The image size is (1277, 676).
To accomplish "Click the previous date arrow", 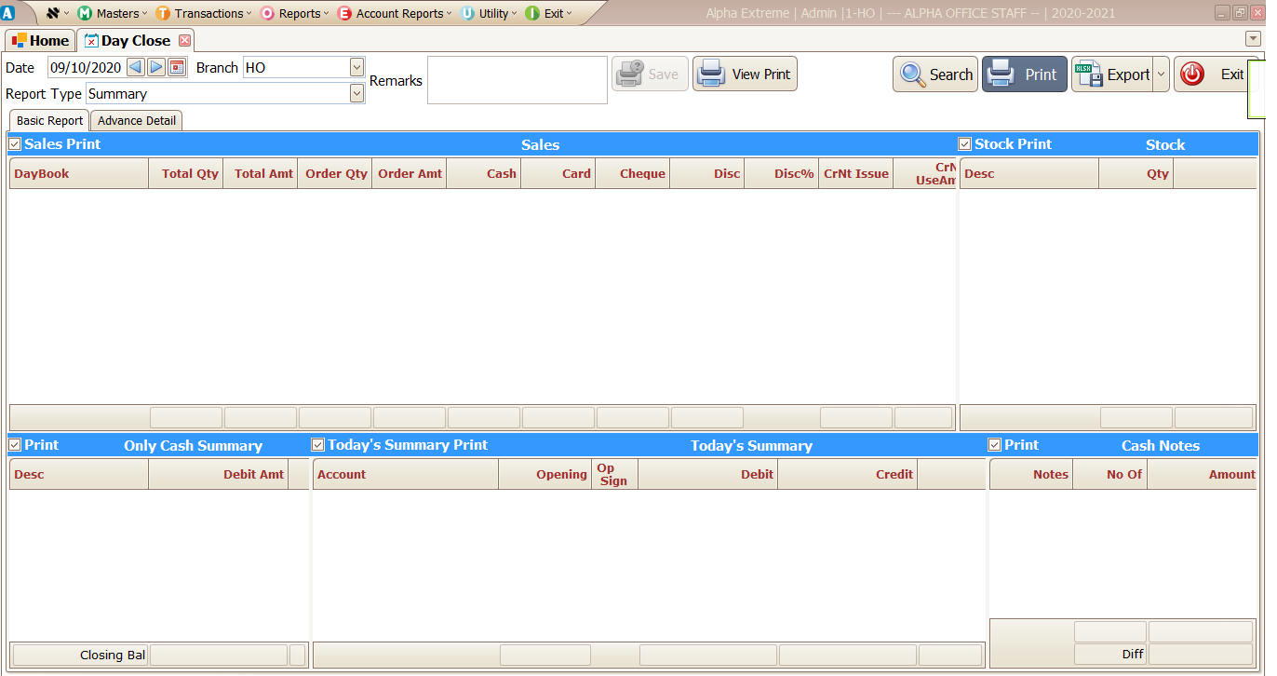I will 135,66.
